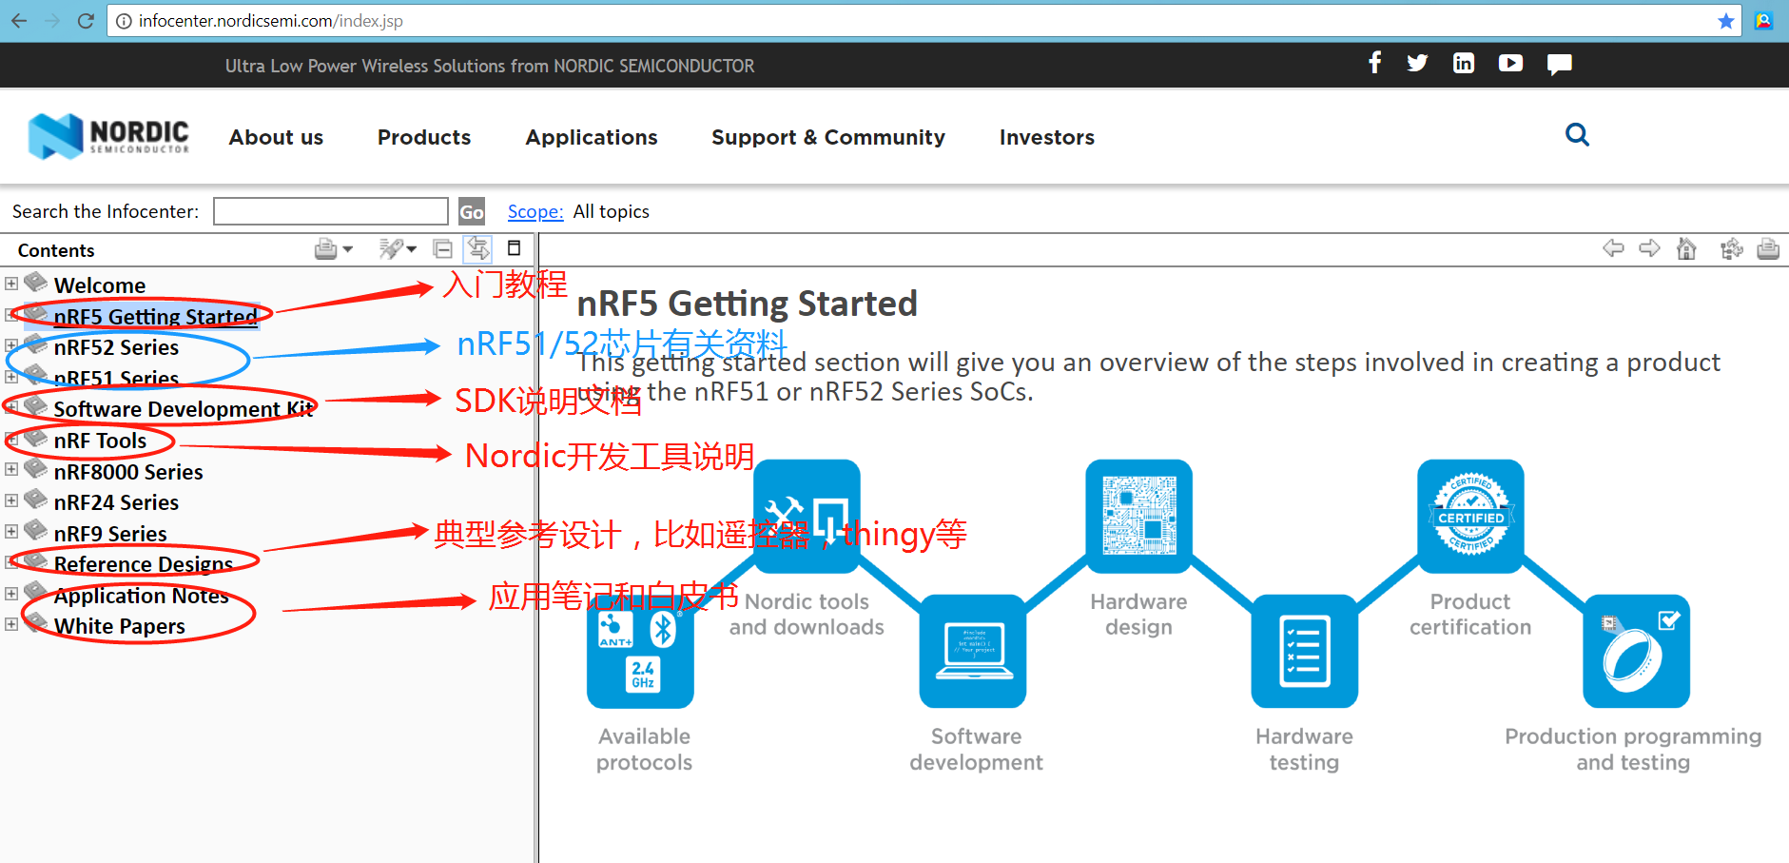Image resolution: width=1789 pixels, height=863 pixels.
Task: Click the Go search button
Action: pyautogui.click(x=472, y=211)
